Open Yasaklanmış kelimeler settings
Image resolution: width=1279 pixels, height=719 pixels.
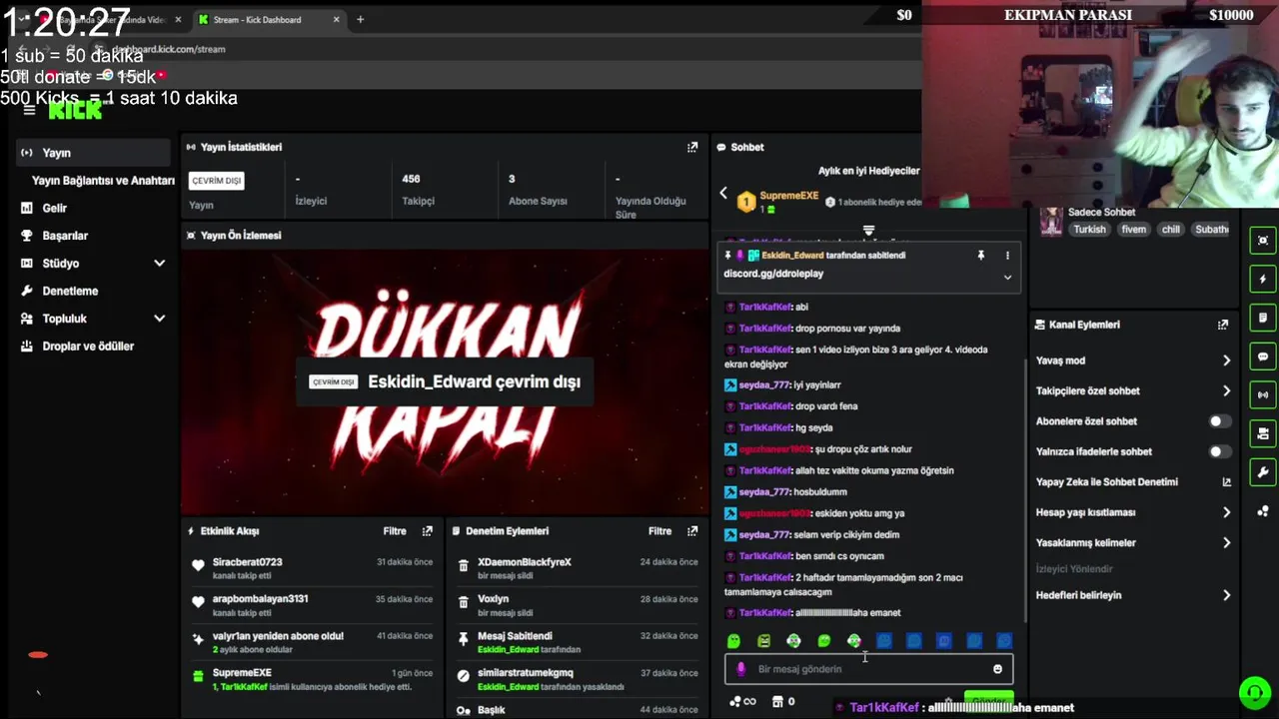pos(1133,543)
